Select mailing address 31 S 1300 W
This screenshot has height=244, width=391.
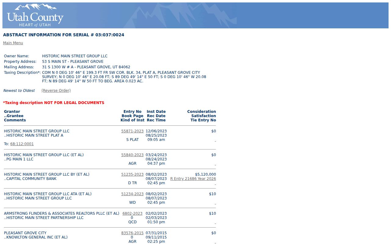[x=86, y=67]
